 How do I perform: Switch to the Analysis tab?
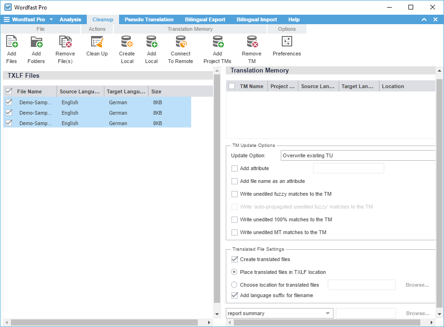tap(70, 19)
